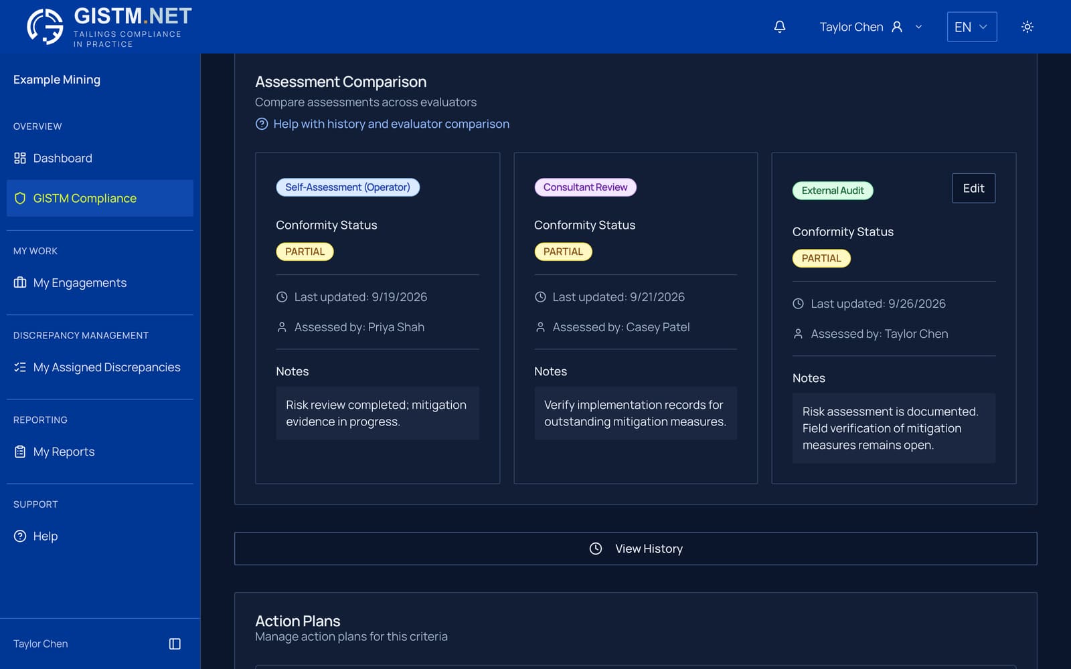Click the person icon beside Priya Shah
The height and width of the screenshot is (669, 1071).
282,327
